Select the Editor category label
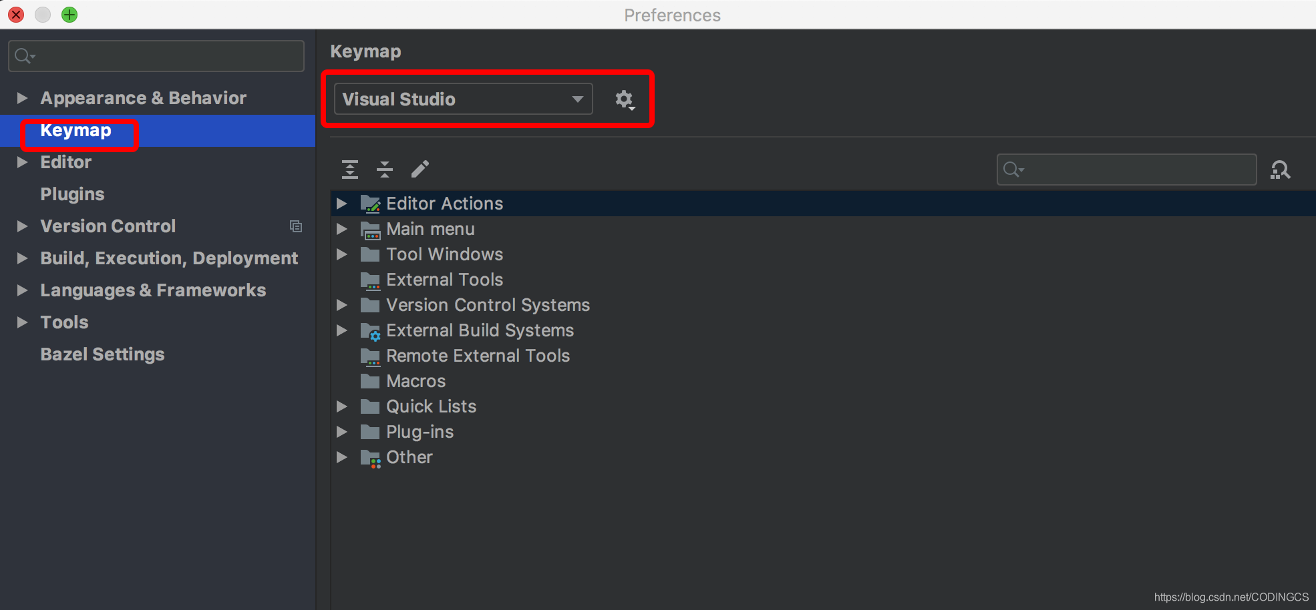The height and width of the screenshot is (610, 1316). click(x=65, y=162)
